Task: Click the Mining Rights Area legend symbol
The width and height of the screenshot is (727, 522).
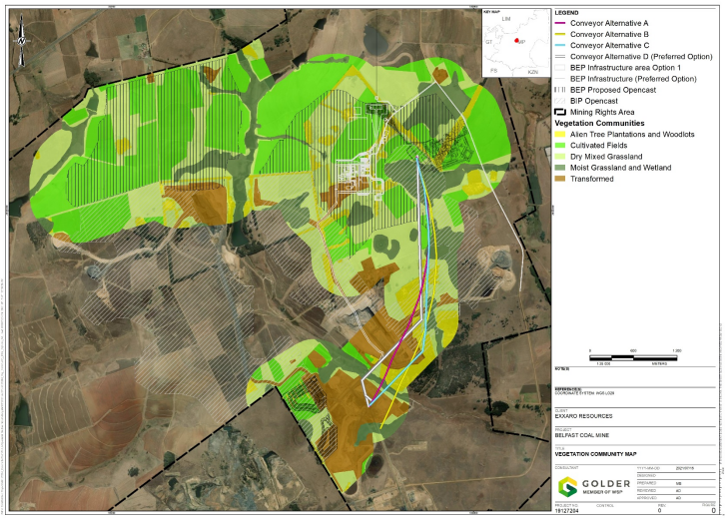Action: click(560, 112)
